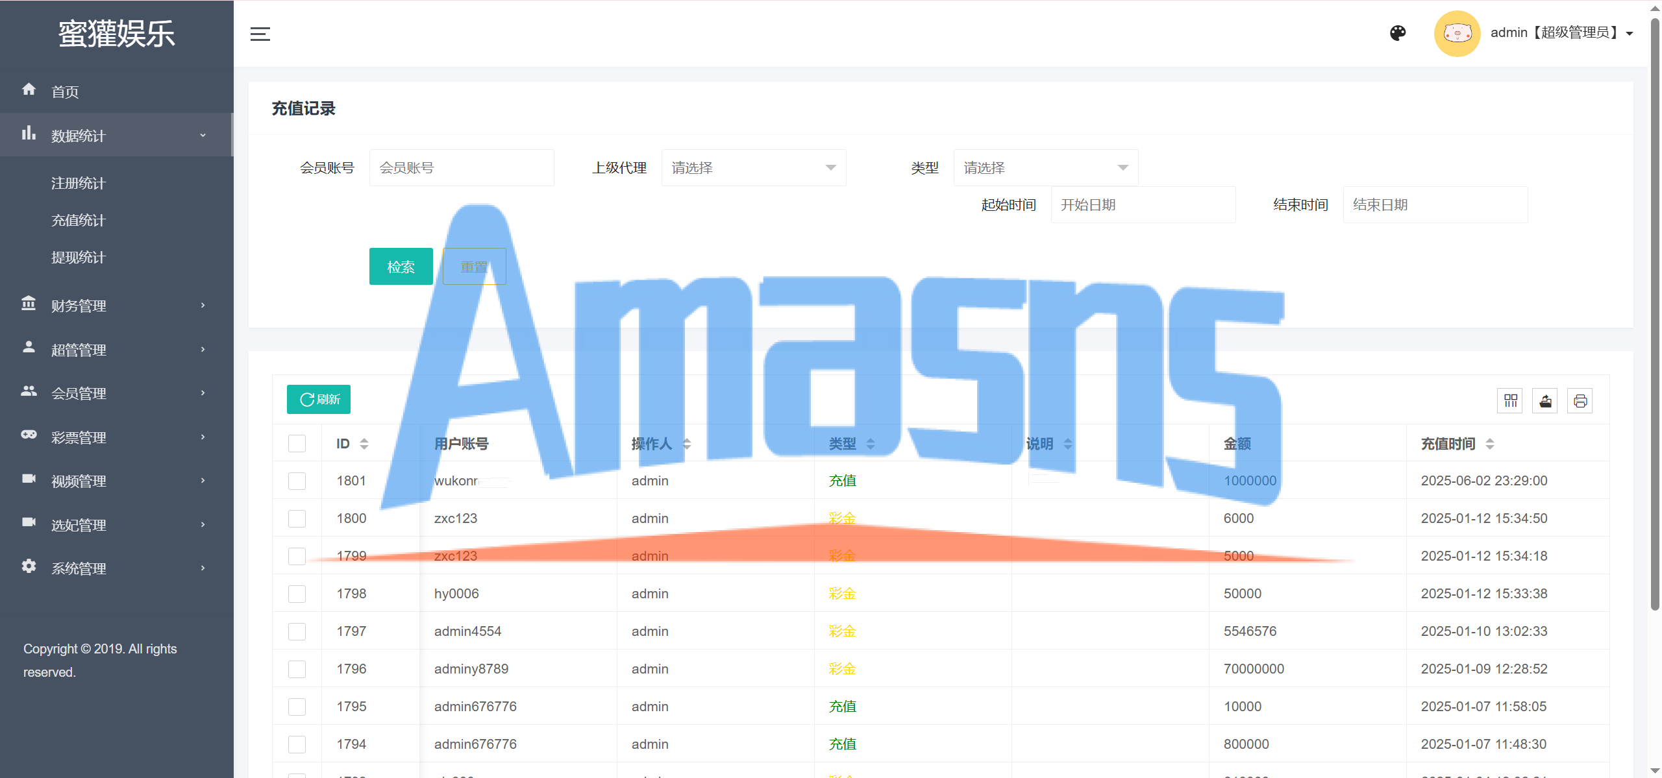
Task: Click the 重置 reset button
Action: (475, 267)
